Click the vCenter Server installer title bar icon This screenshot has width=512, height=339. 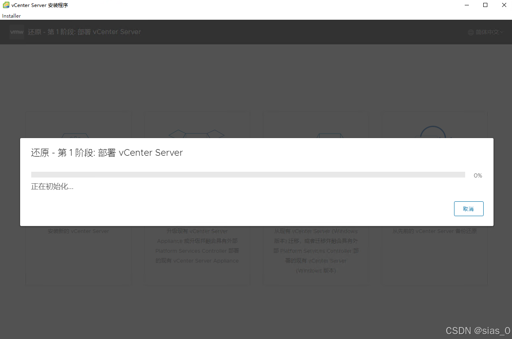click(x=6, y=5)
